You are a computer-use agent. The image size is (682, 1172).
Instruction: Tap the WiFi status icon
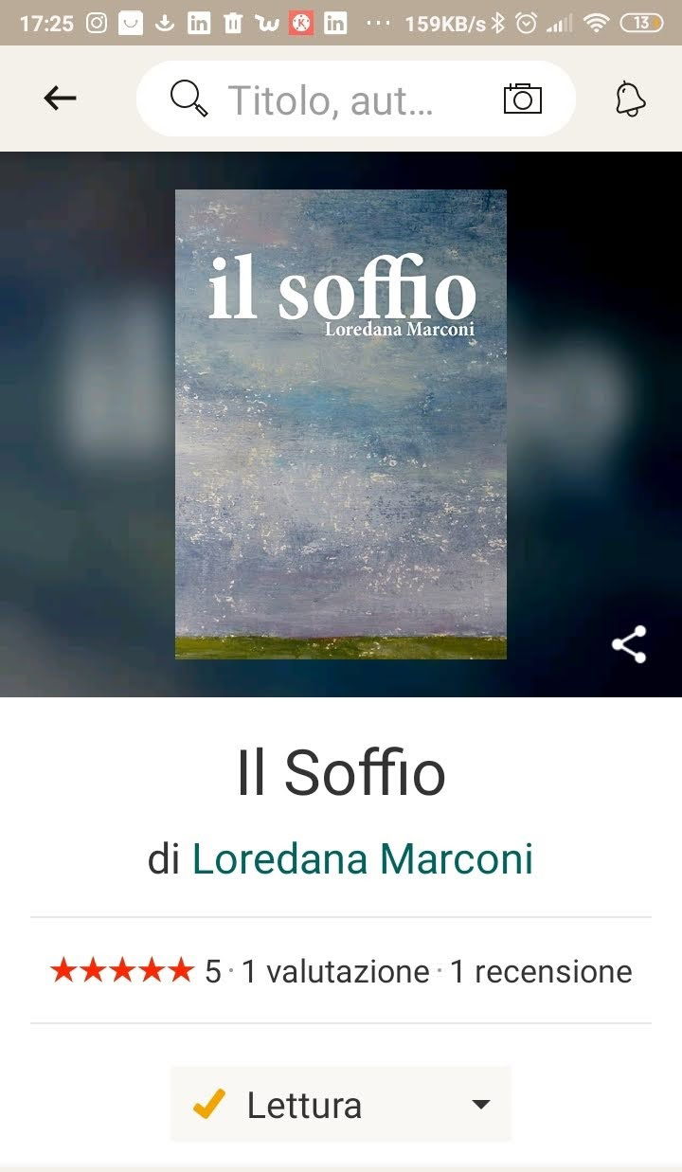pyautogui.click(x=596, y=24)
